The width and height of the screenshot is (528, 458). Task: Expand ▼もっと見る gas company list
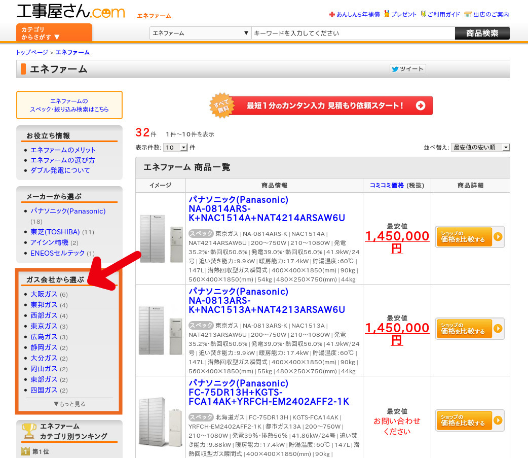[70, 404]
